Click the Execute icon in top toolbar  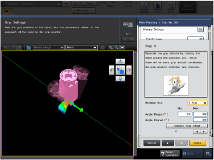coord(144,7)
